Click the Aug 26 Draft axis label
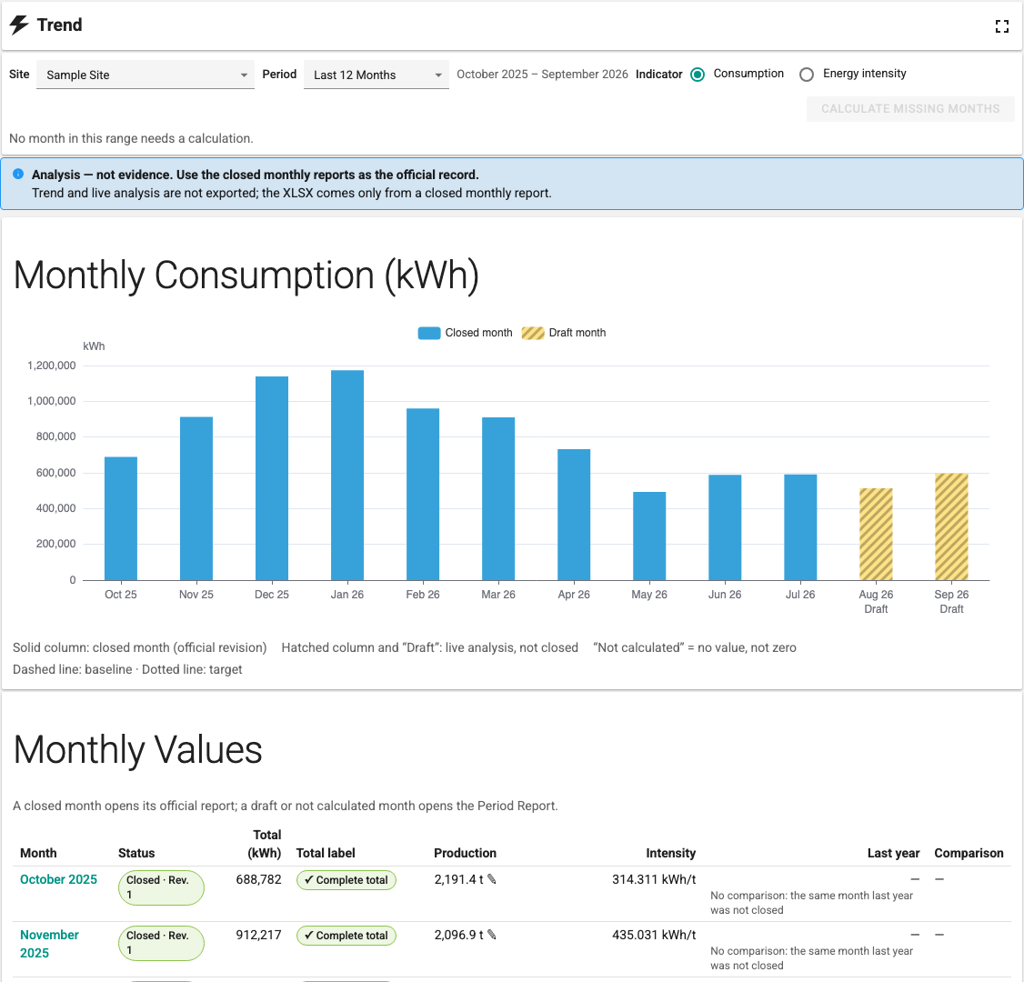The width and height of the screenshot is (1024, 982). (876, 601)
